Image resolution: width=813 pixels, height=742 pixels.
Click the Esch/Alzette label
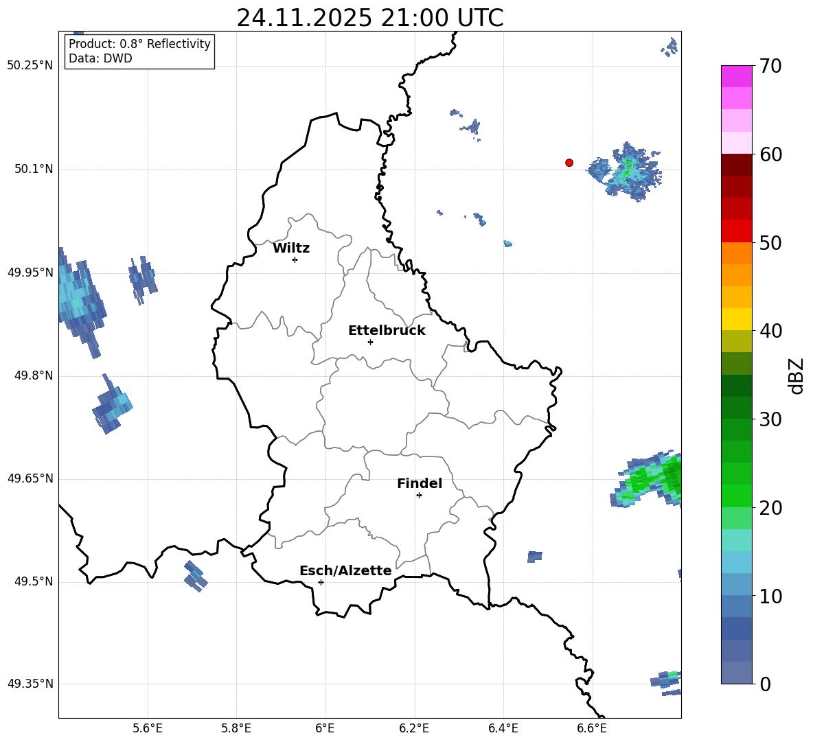345,571
